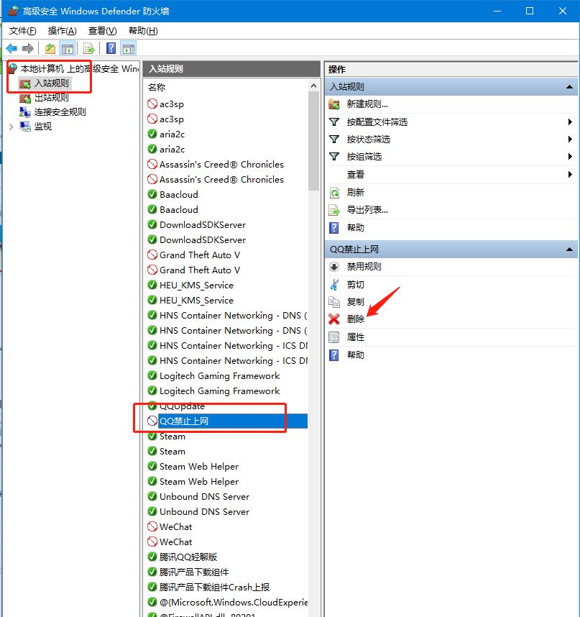Click the funnel icon beside 按配置文件筛选
This screenshot has height=617, width=580.
click(x=334, y=122)
